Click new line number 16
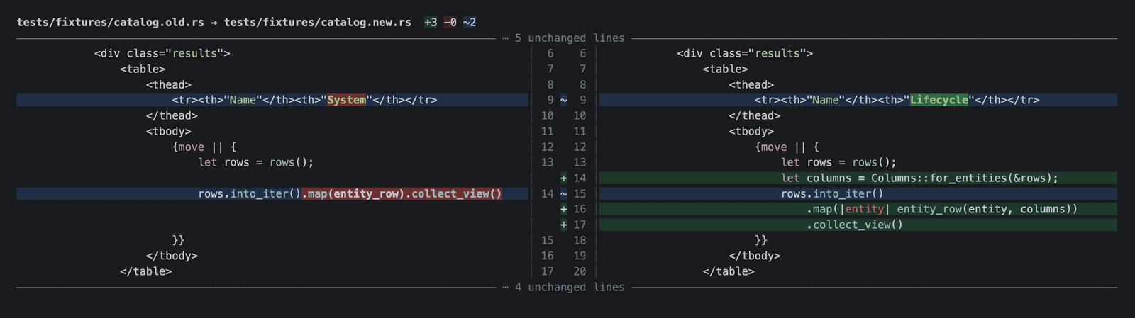Viewport: 1135px width, 318px height. coord(580,210)
